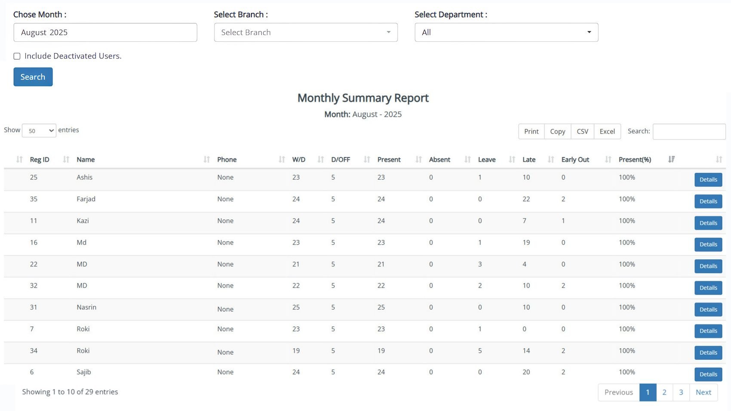Open Details for Farjad
The image size is (731, 411).
[708, 201]
